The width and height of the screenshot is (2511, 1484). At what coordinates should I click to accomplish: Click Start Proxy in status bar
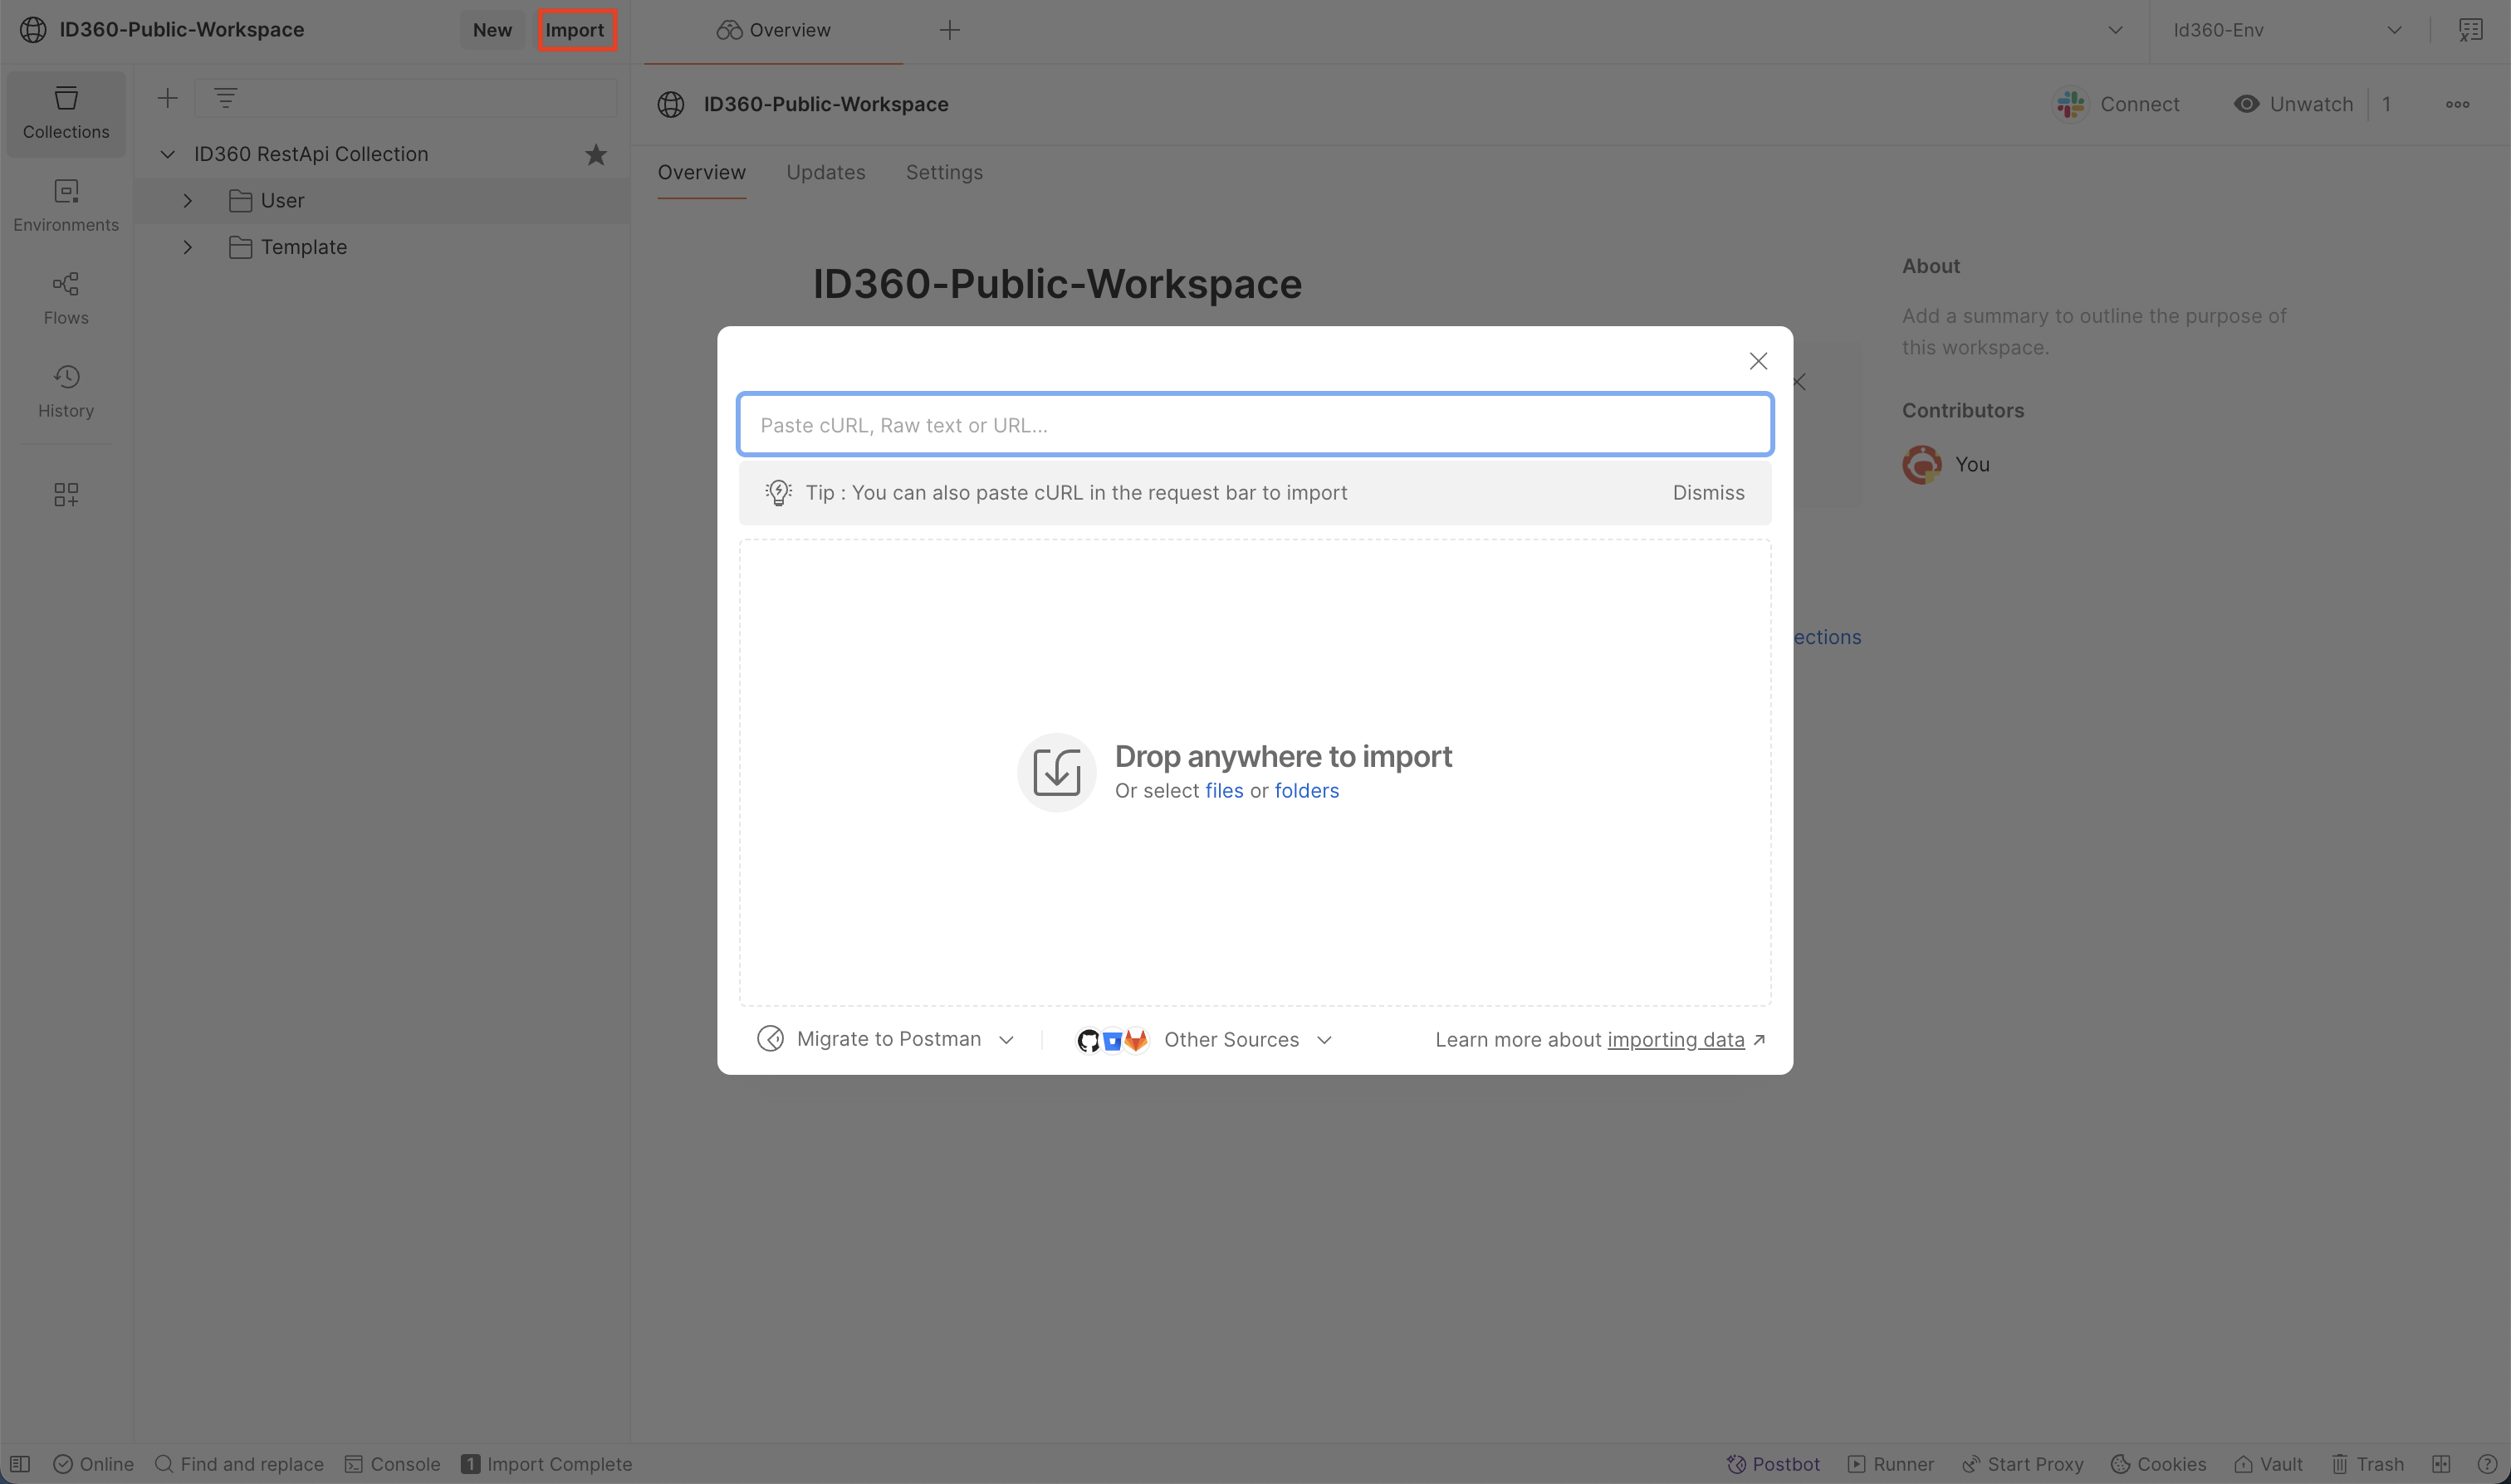pyautogui.click(x=2022, y=1464)
